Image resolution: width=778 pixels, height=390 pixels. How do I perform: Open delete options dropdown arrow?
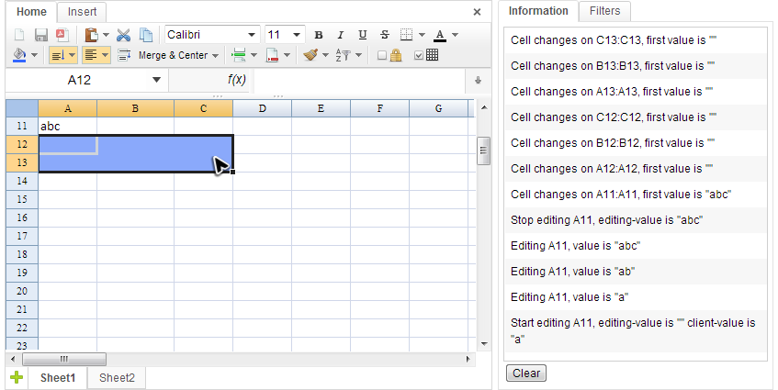(x=287, y=55)
